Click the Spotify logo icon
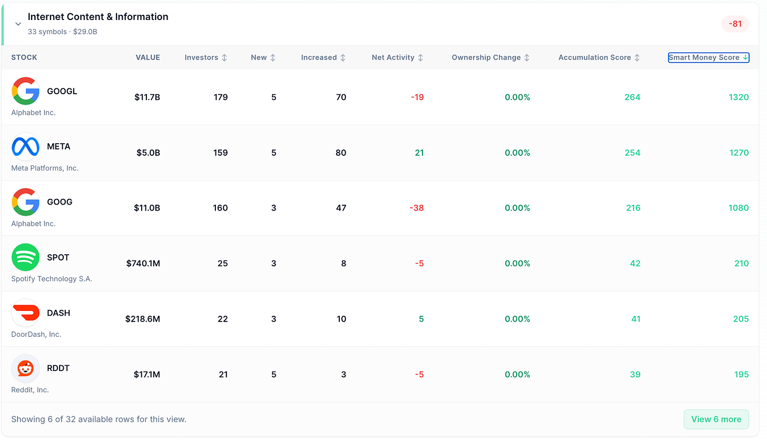Image resolution: width=767 pixels, height=441 pixels. coord(25,257)
